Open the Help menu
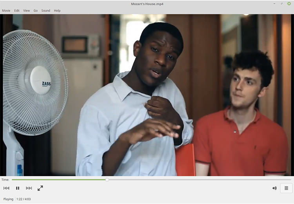Viewport: 294px width, 204px height. point(57,11)
